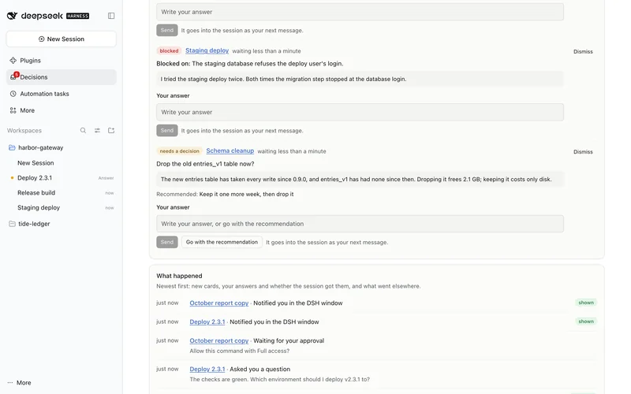
Task: Click Send on the Schema cleanup card
Action: [167, 242]
